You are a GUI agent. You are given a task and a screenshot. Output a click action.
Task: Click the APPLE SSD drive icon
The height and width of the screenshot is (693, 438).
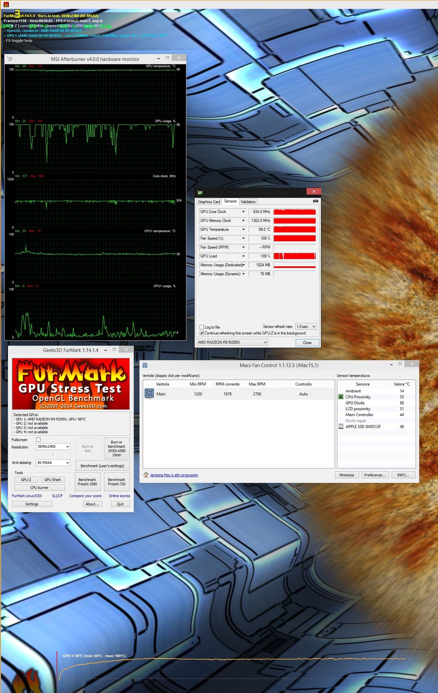click(x=341, y=426)
